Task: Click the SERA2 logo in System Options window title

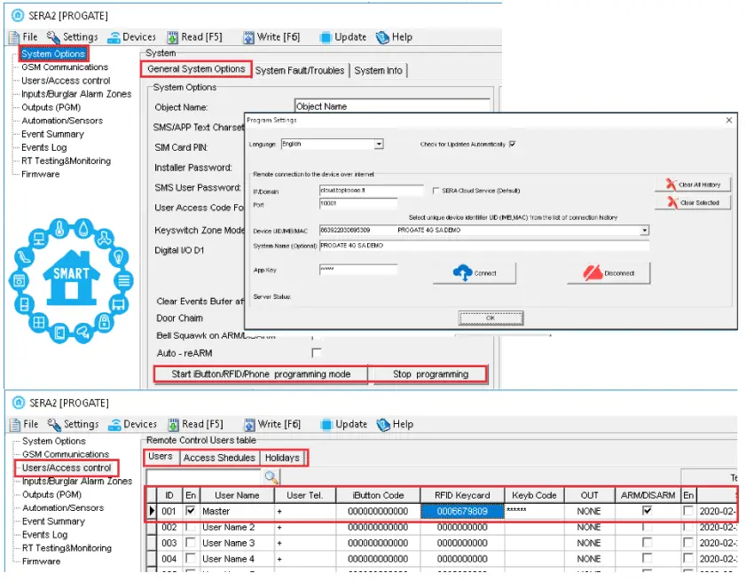Action: click(x=18, y=16)
